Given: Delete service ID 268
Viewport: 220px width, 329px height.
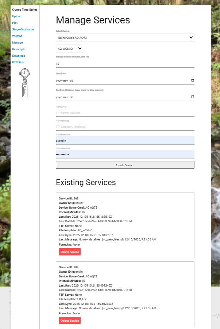Looking at the screenshot, I should click(70, 252).
